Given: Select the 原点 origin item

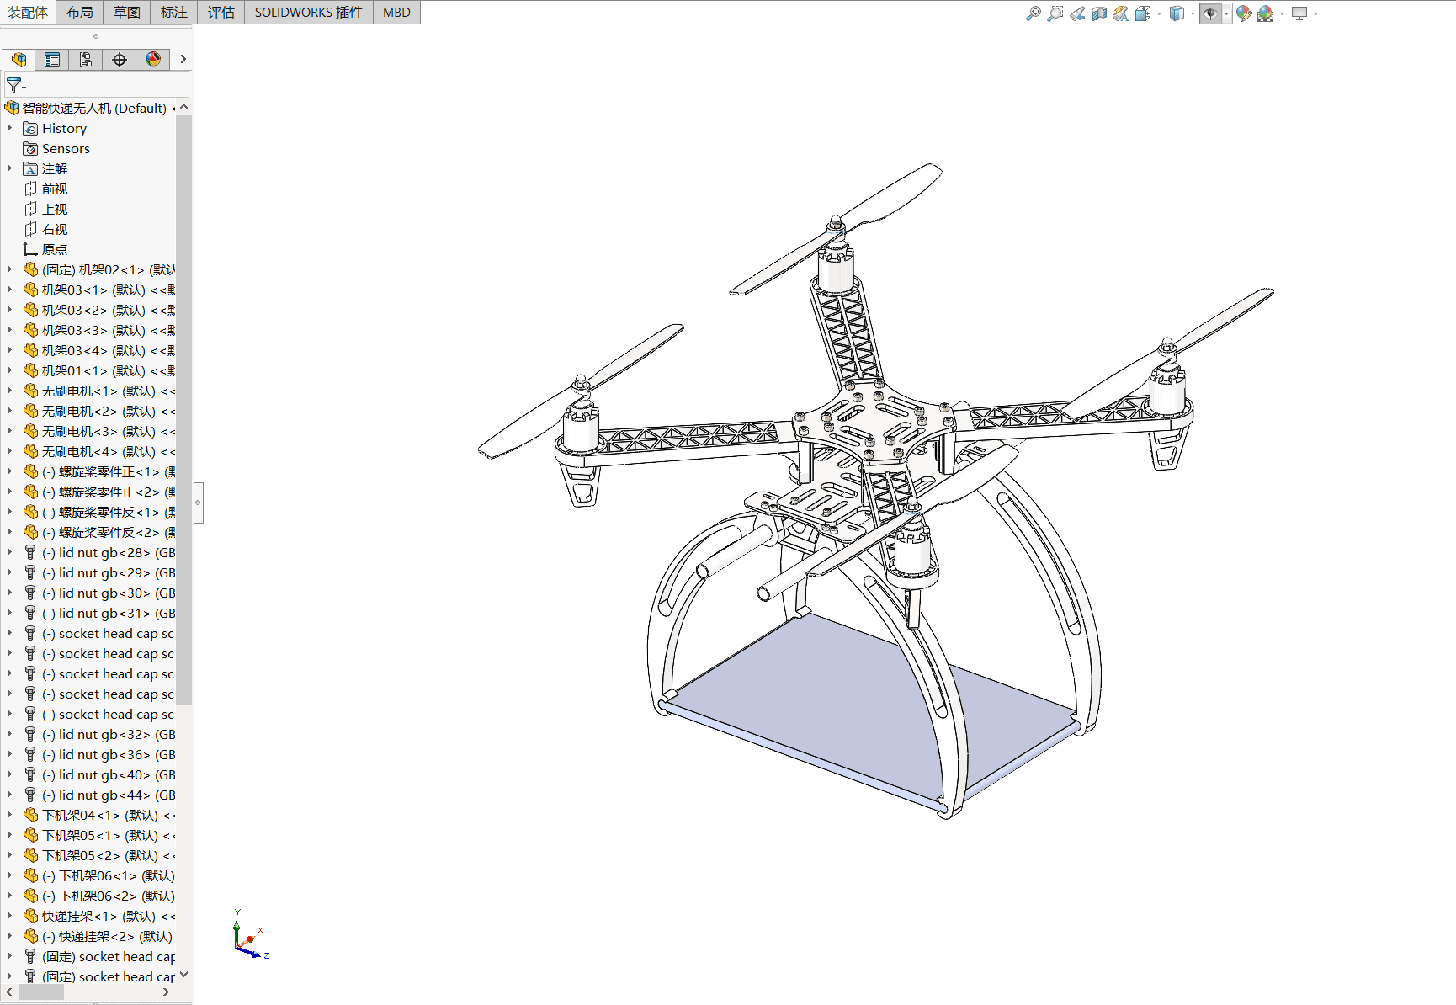Looking at the screenshot, I should point(55,249).
